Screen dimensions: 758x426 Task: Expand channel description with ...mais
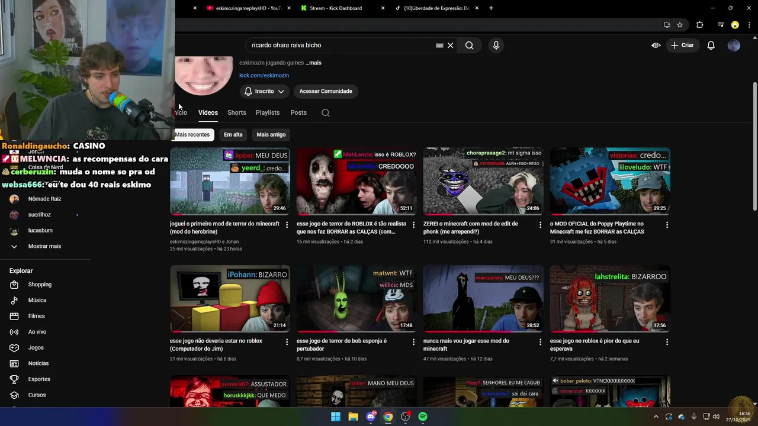(313, 63)
